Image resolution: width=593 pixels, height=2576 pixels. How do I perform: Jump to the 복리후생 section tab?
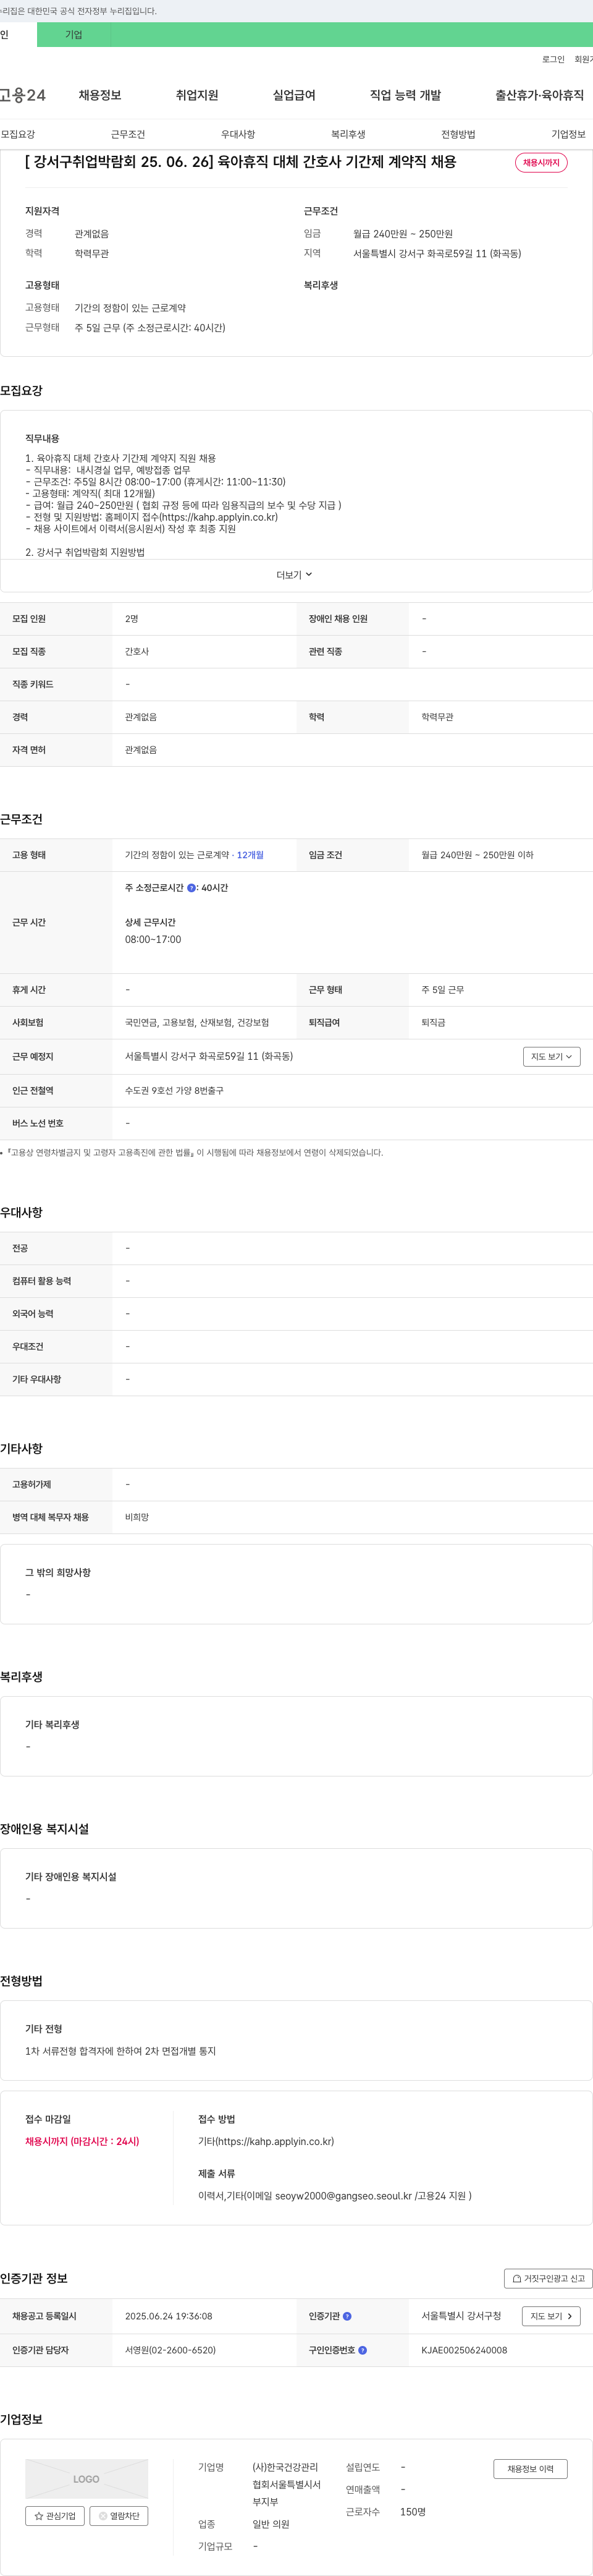point(347,134)
